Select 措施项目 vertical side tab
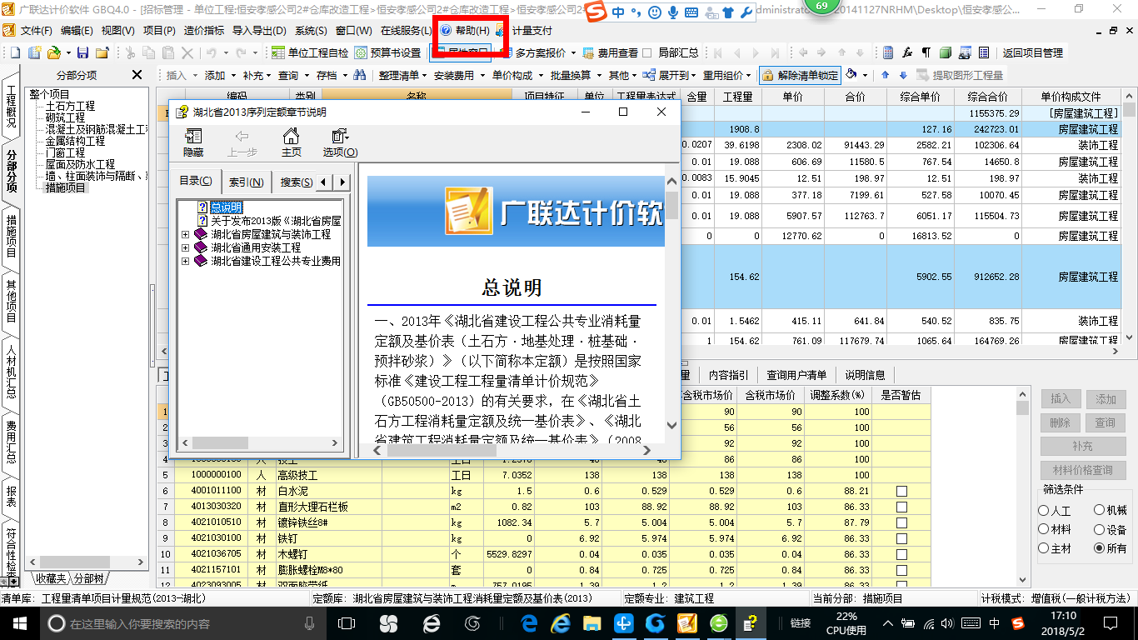1138x640 pixels. click(x=12, y=237)
